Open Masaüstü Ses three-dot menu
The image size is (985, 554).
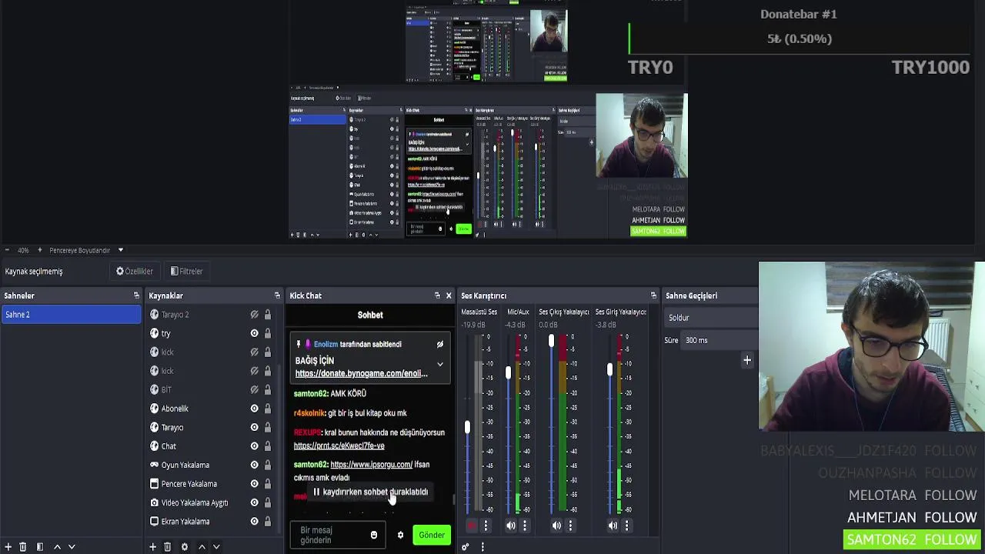[x=486, y=526]
